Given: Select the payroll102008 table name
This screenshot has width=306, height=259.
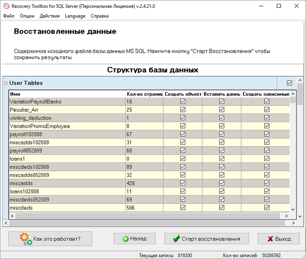Looking at the screenshot, I should point(26,135).
